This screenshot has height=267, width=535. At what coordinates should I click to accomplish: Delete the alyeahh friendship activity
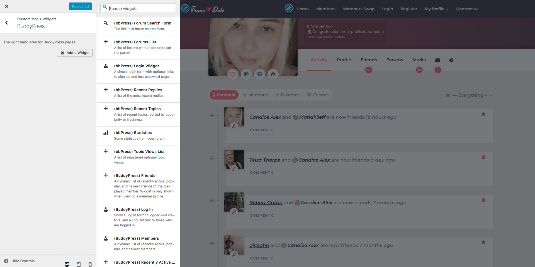click(483, 242)
